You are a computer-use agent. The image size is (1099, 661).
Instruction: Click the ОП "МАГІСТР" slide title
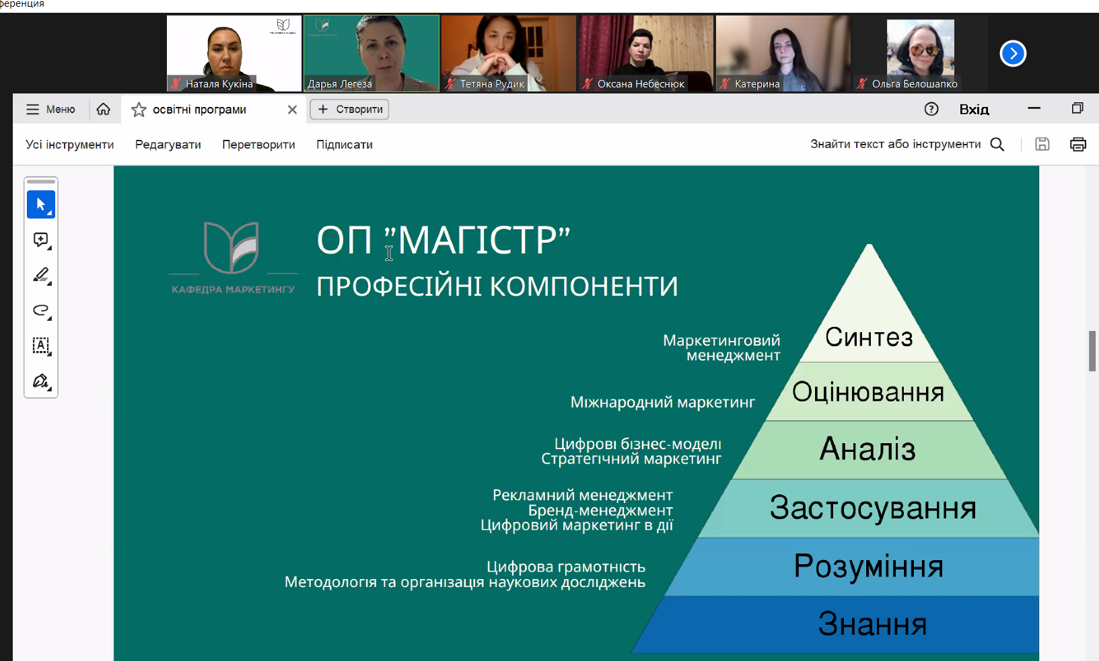(x=444, y=241)
